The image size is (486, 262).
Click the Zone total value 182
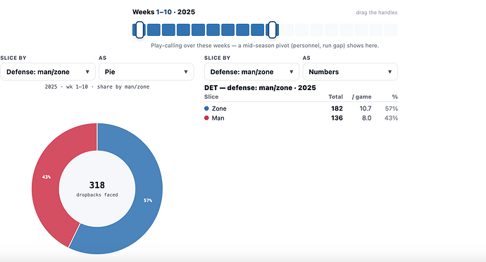(337, 108)
